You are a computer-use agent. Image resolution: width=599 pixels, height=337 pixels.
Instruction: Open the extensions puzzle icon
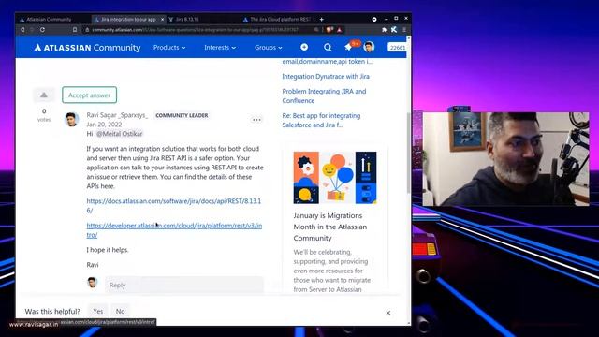384,29
